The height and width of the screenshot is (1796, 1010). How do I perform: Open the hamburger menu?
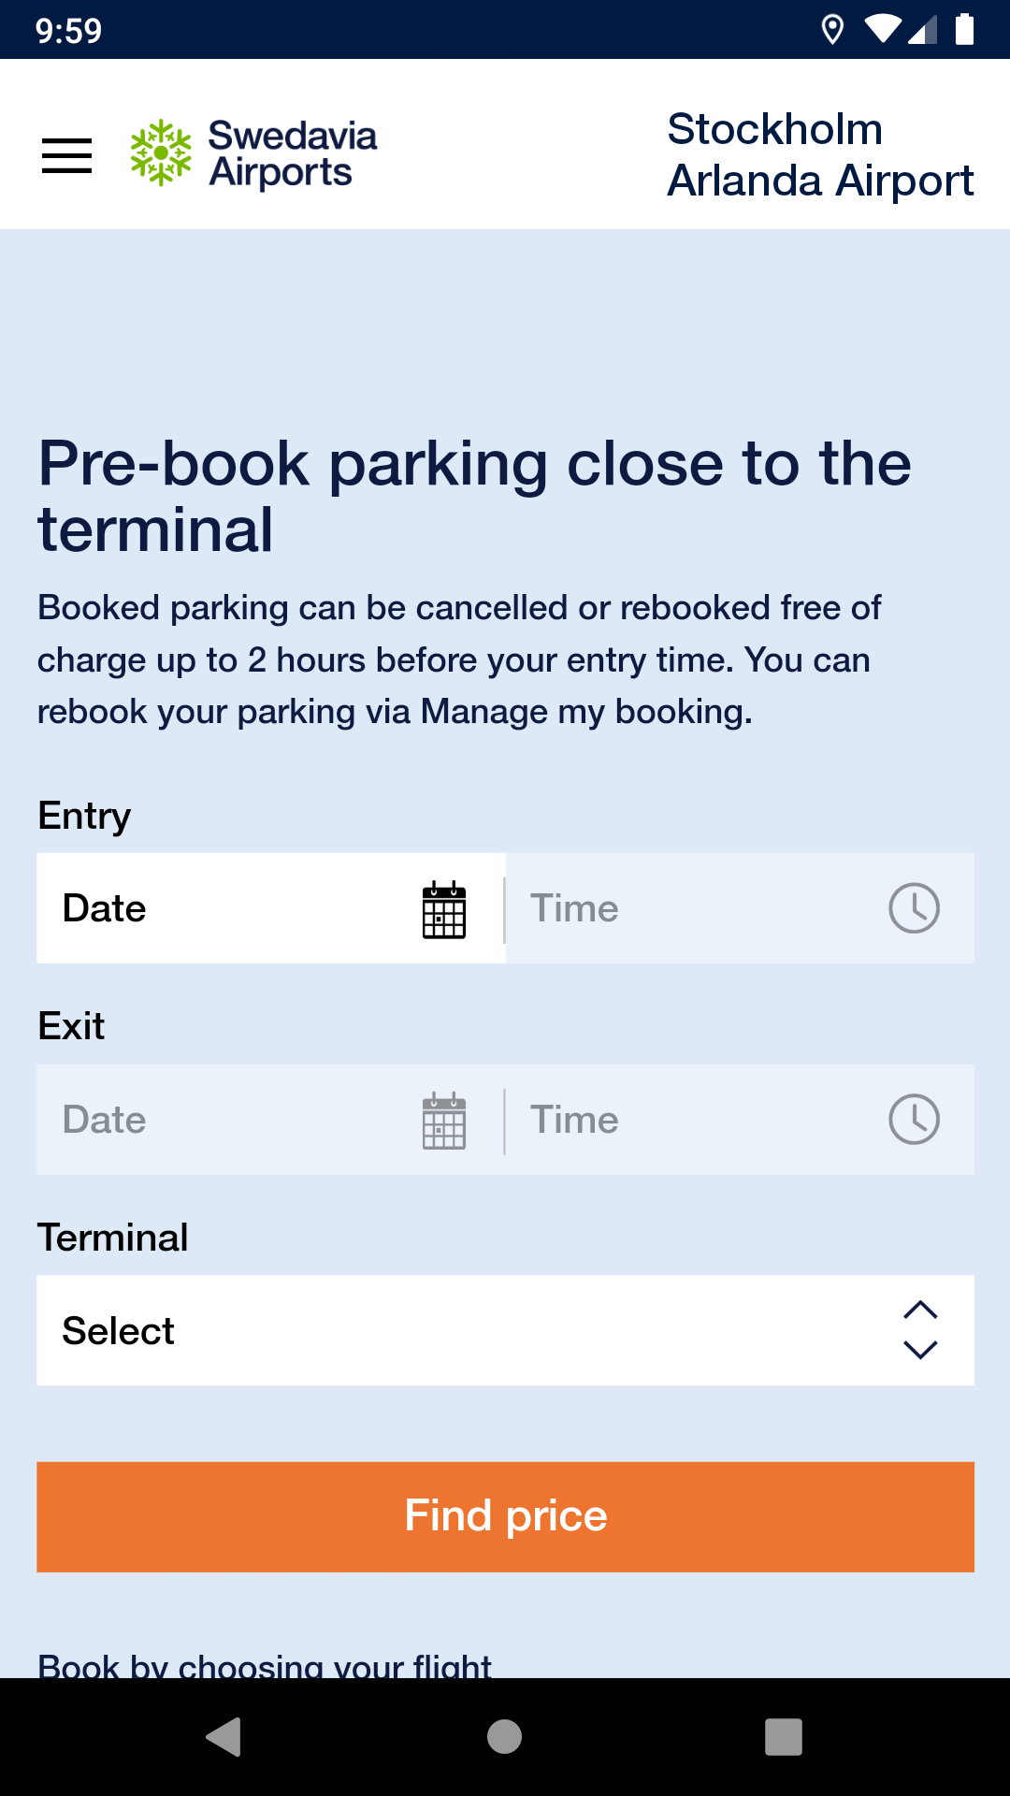tap(67, 154)
